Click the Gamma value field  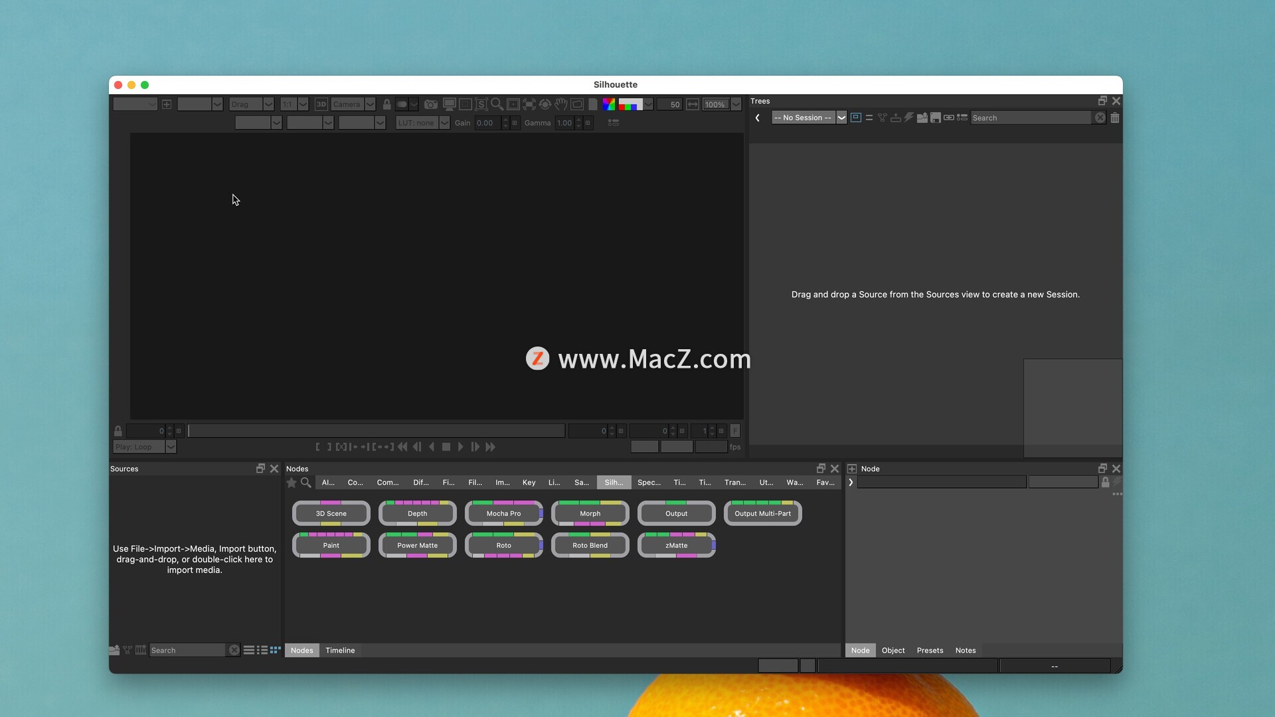click(564, 123)
